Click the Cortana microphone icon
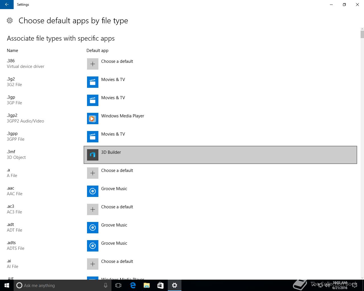 tap(106, 285)
